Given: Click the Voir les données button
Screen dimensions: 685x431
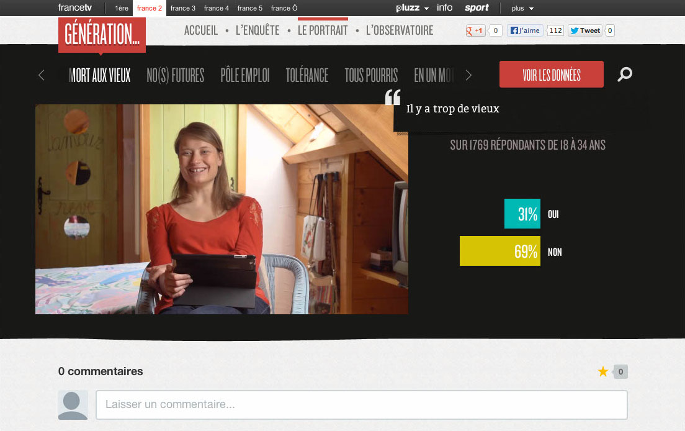Looking at the screenshot, I should click(x=552, y=75).
